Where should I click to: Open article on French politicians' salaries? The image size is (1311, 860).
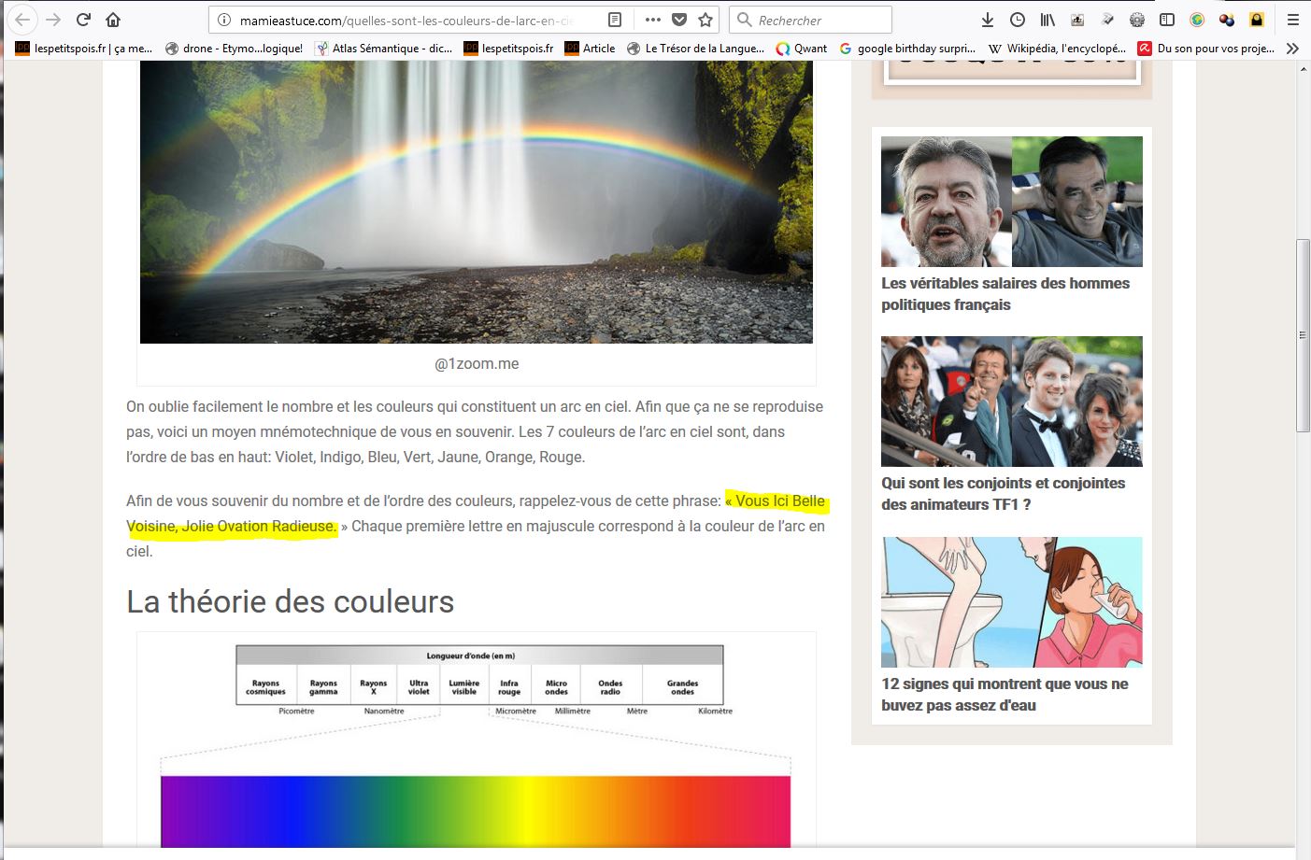coord(1005,293)
